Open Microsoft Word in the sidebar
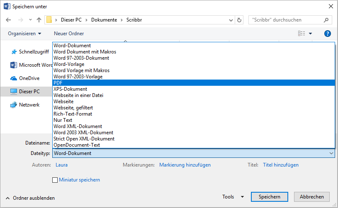The width and height of the screenshot is (338, 208). pos(31,65)
